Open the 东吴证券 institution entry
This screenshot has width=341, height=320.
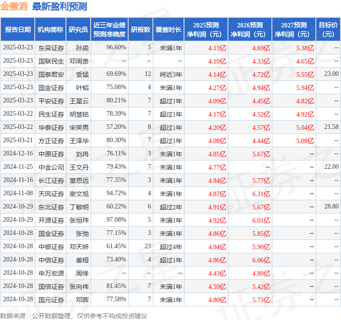pyautogui.click(x=51, y=48)
